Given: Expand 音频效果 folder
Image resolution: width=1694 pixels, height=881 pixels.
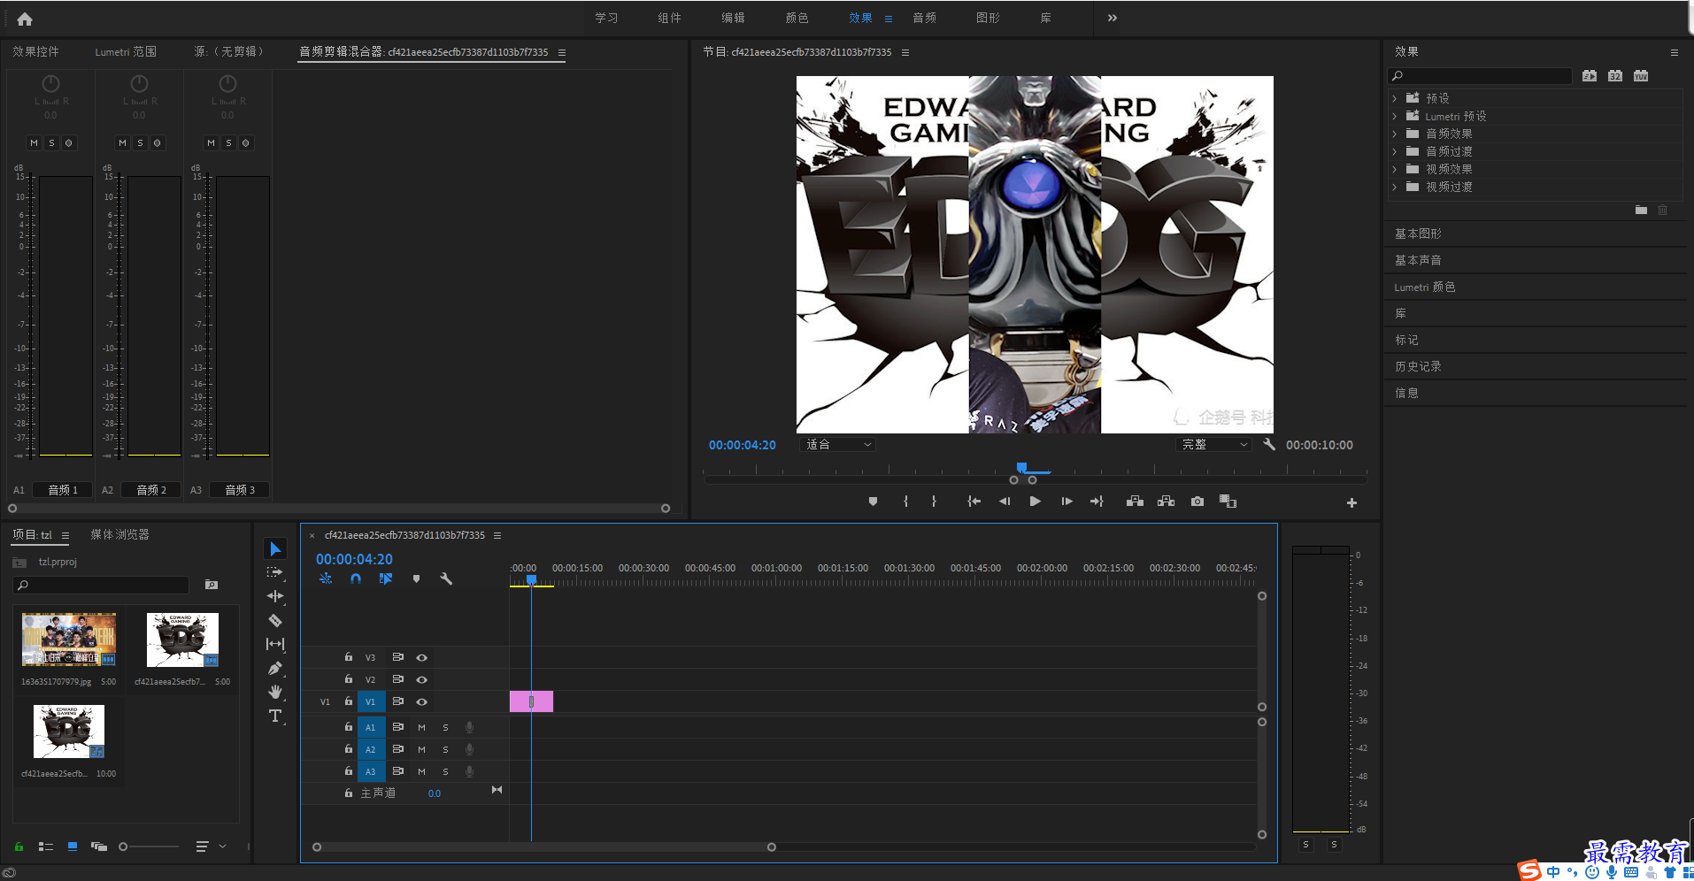Looking at the screenshot, I should (x=1395, y=134).
